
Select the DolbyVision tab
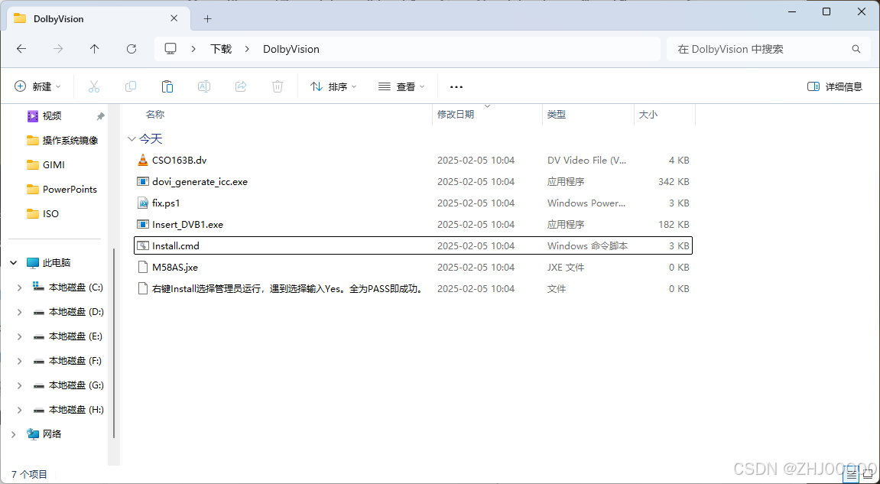point(96,18)
